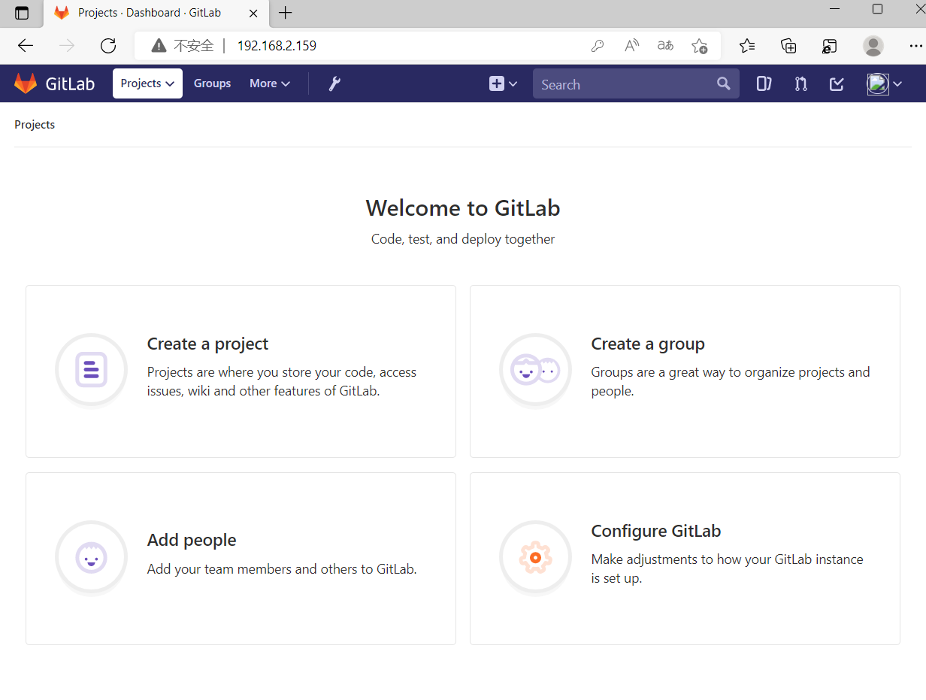This screenshot has height=700, width=926.
Task: Click the Read aloud icon
Action: [x=632, y=46]
